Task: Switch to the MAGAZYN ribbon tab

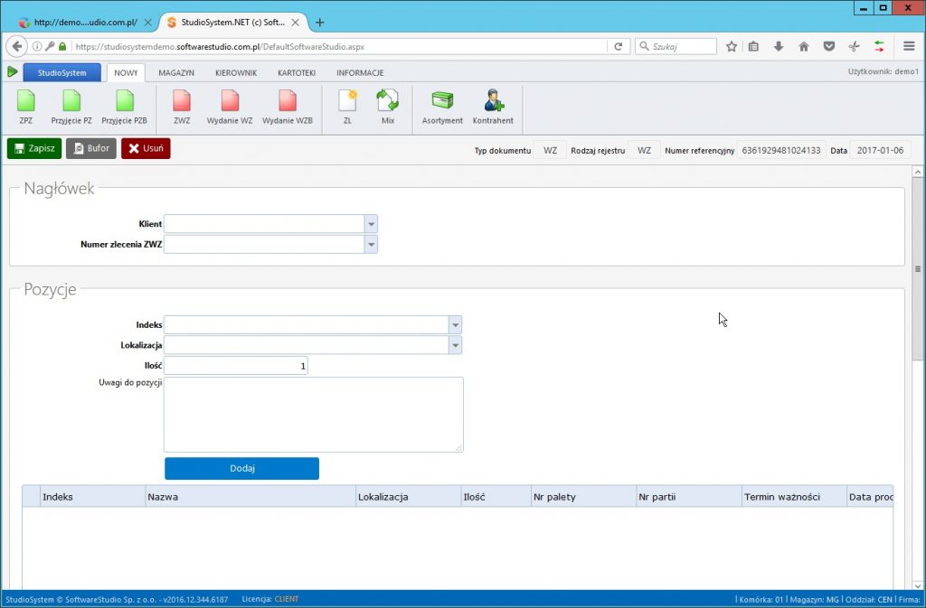Action: [176, 72]
